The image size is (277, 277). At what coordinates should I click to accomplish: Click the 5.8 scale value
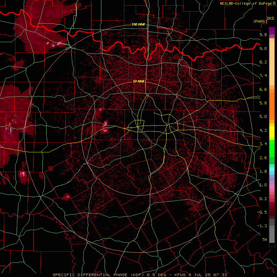point(263,103)
